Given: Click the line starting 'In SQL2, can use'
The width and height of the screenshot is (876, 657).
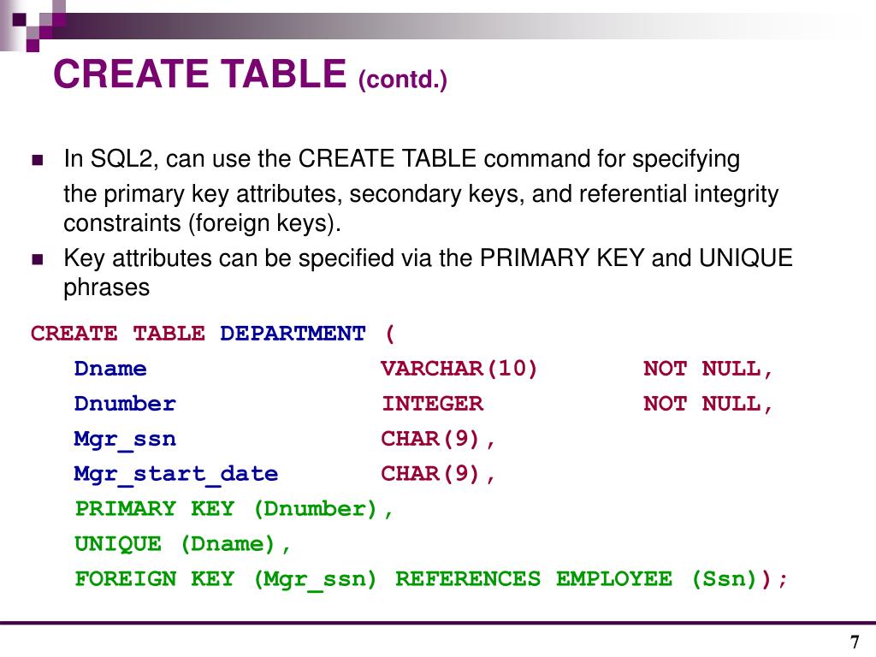Looking at the screenshot, I should coord(402,159).
